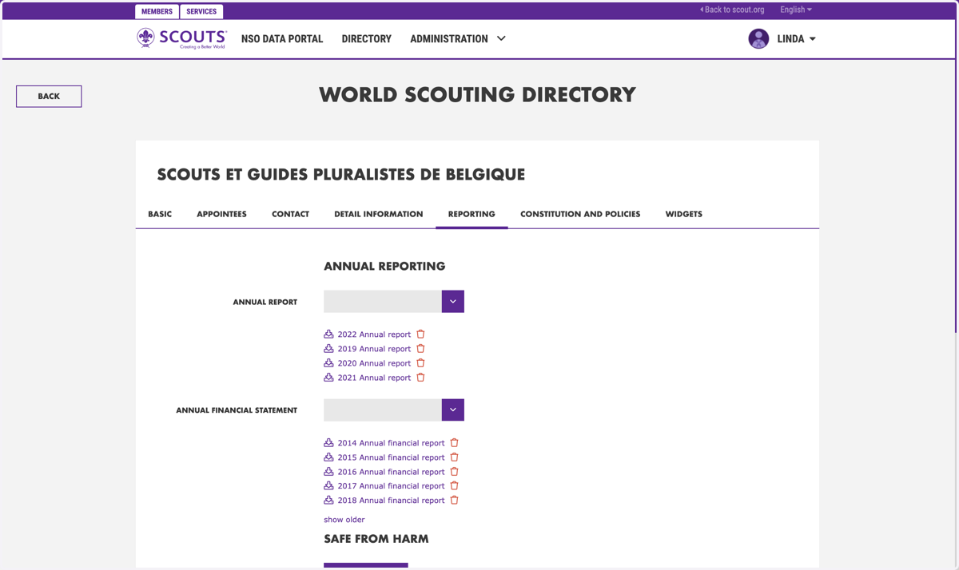This screenshot has width=959, height=570.
Task: Click the Back button
Action: [49, 96]
